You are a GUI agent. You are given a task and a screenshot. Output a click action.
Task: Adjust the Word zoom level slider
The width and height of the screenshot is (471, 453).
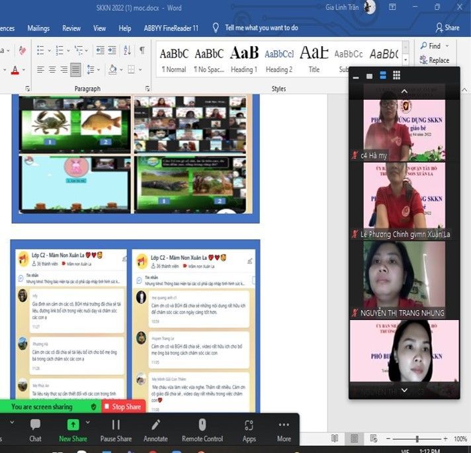tap(417, 439)
